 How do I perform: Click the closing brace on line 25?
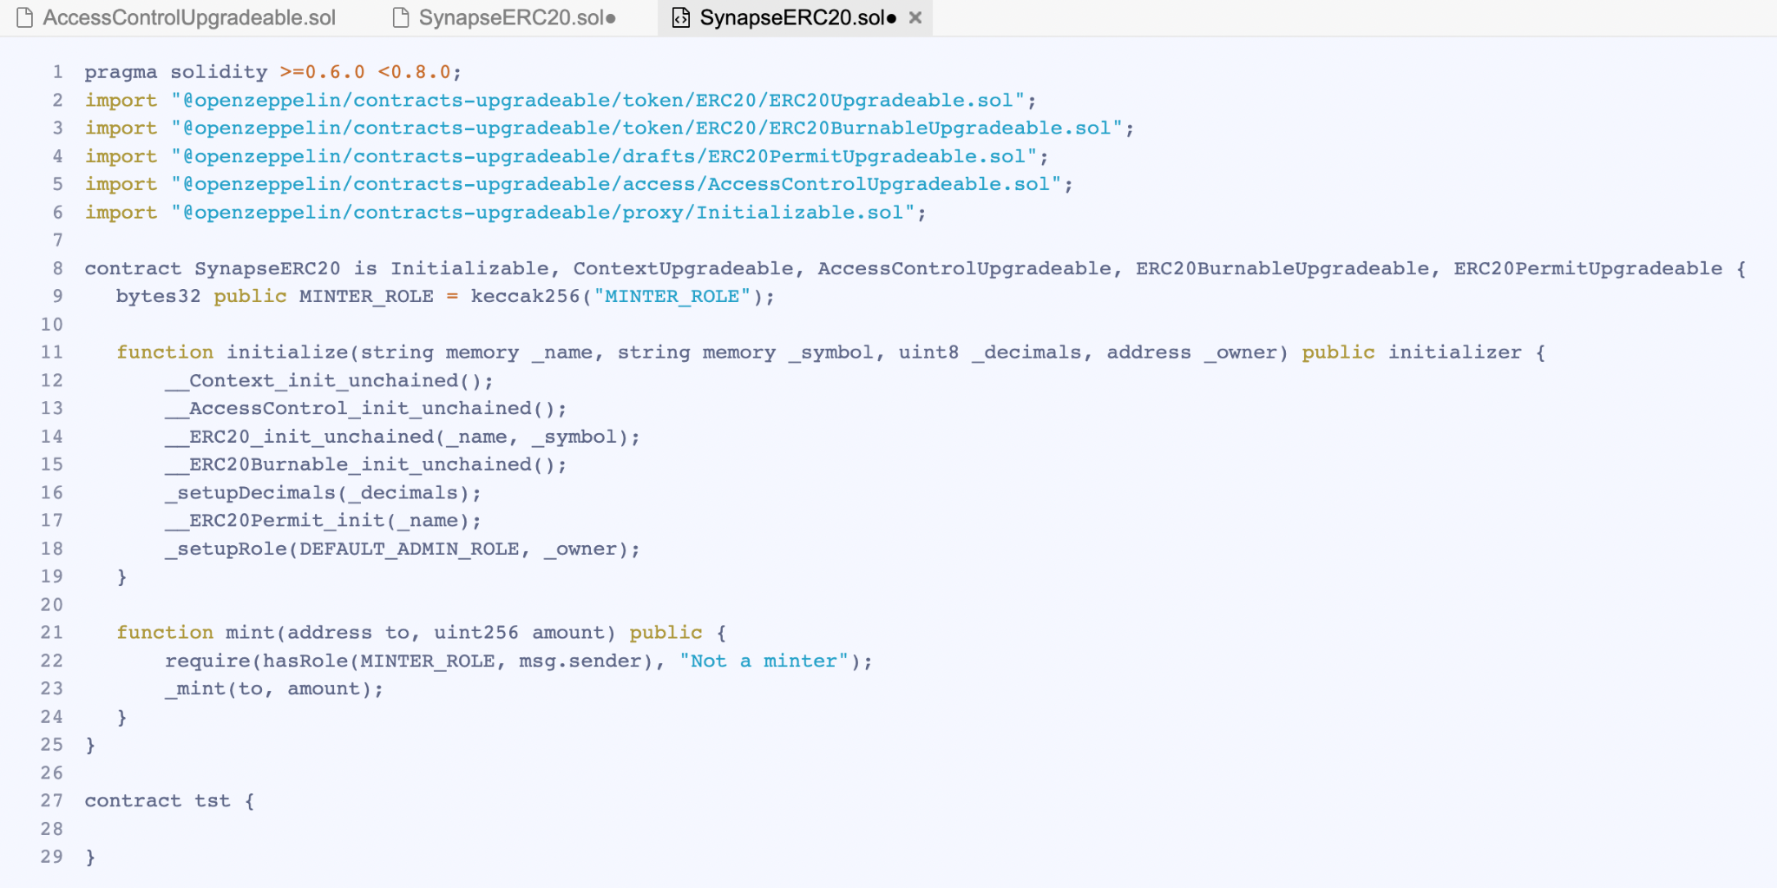(90, 745)
